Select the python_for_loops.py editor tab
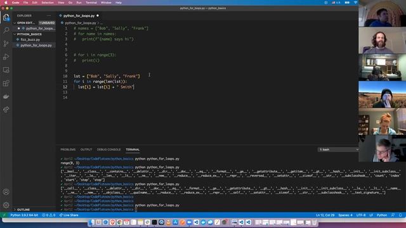406x228 pixels. click(x=79, y=16)
